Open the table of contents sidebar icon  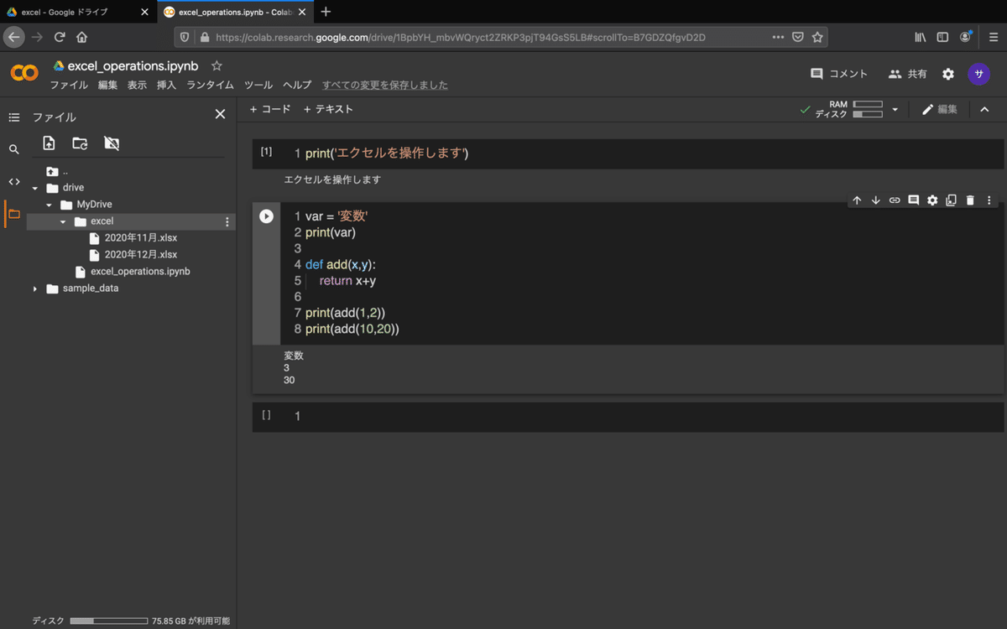pos(13,117)
